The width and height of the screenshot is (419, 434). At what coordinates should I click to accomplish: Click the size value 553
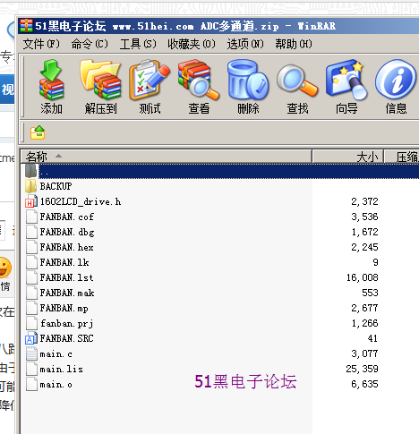[x=370, y=293]
